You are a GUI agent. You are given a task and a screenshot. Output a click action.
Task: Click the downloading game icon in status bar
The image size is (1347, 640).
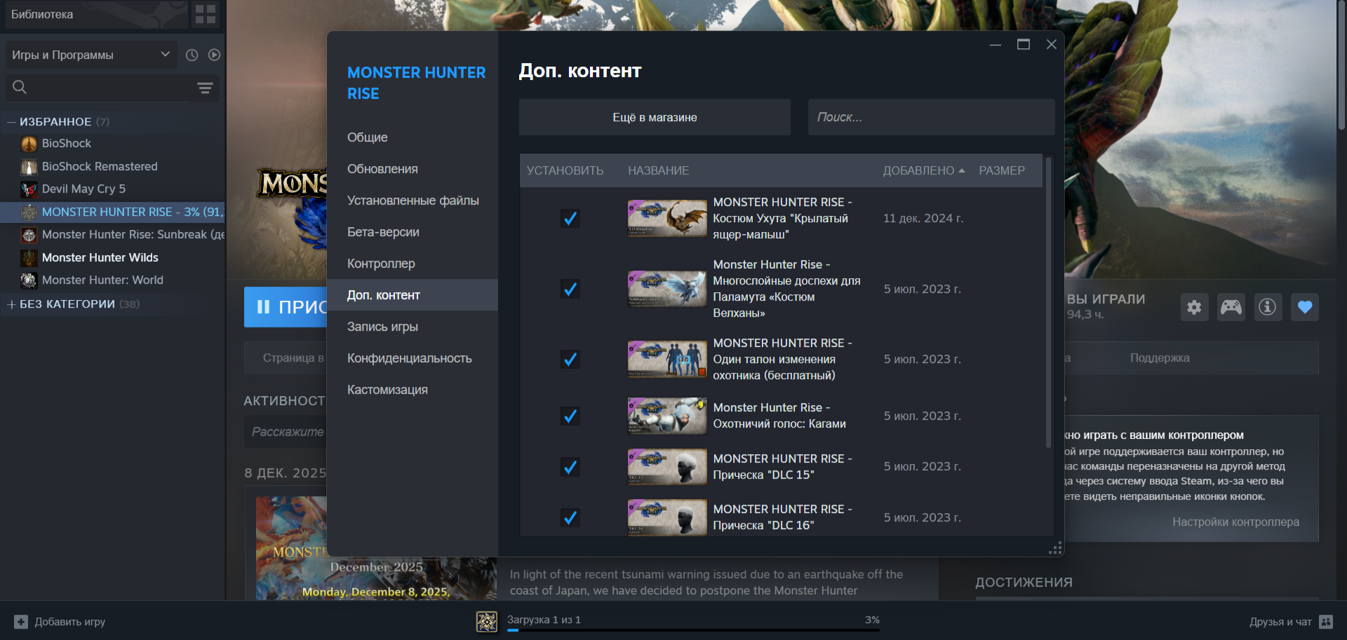(x=487, y=621)
